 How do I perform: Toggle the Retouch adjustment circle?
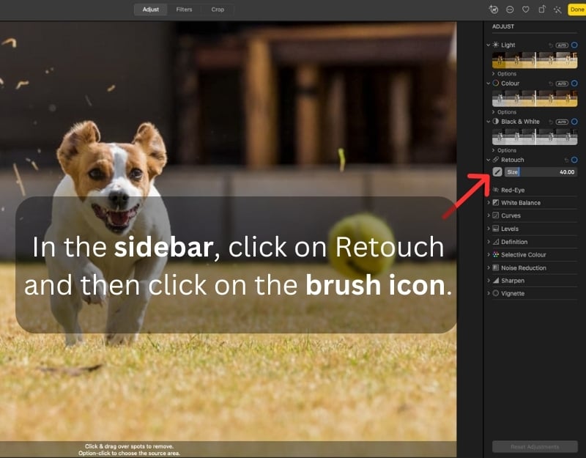[x=574, y=160]
